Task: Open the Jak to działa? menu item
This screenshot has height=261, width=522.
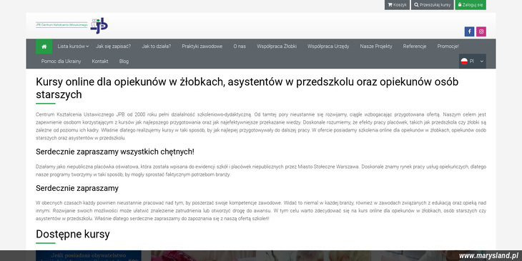Action: (x=157, y=46)
